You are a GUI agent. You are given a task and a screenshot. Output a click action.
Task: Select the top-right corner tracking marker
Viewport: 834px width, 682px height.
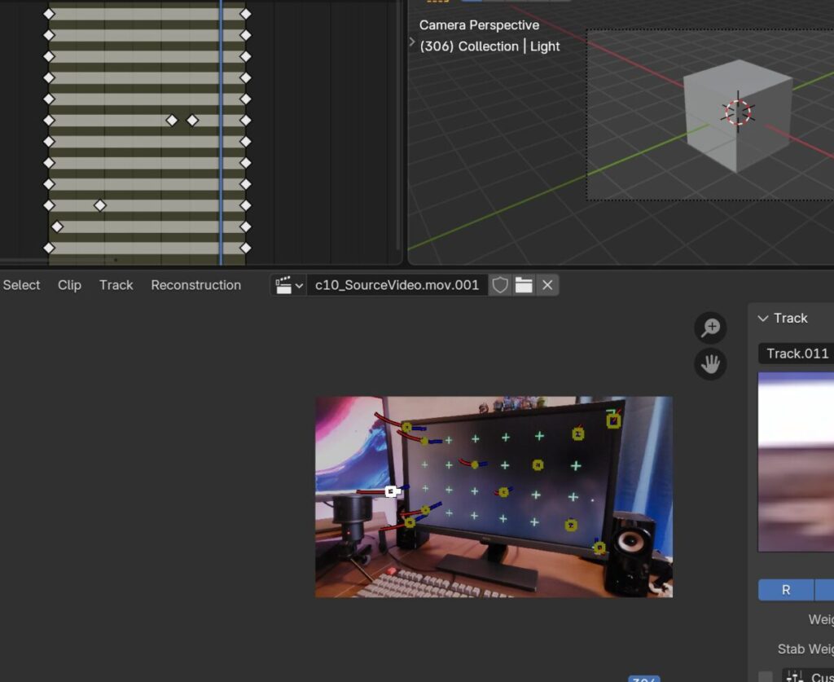613,420
